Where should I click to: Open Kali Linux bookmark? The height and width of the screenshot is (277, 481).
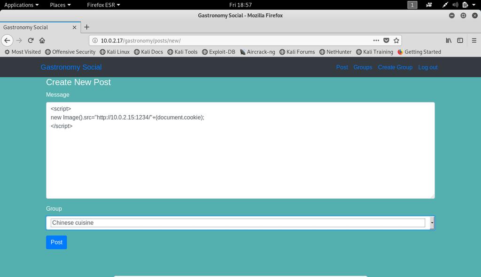point(115,52)
